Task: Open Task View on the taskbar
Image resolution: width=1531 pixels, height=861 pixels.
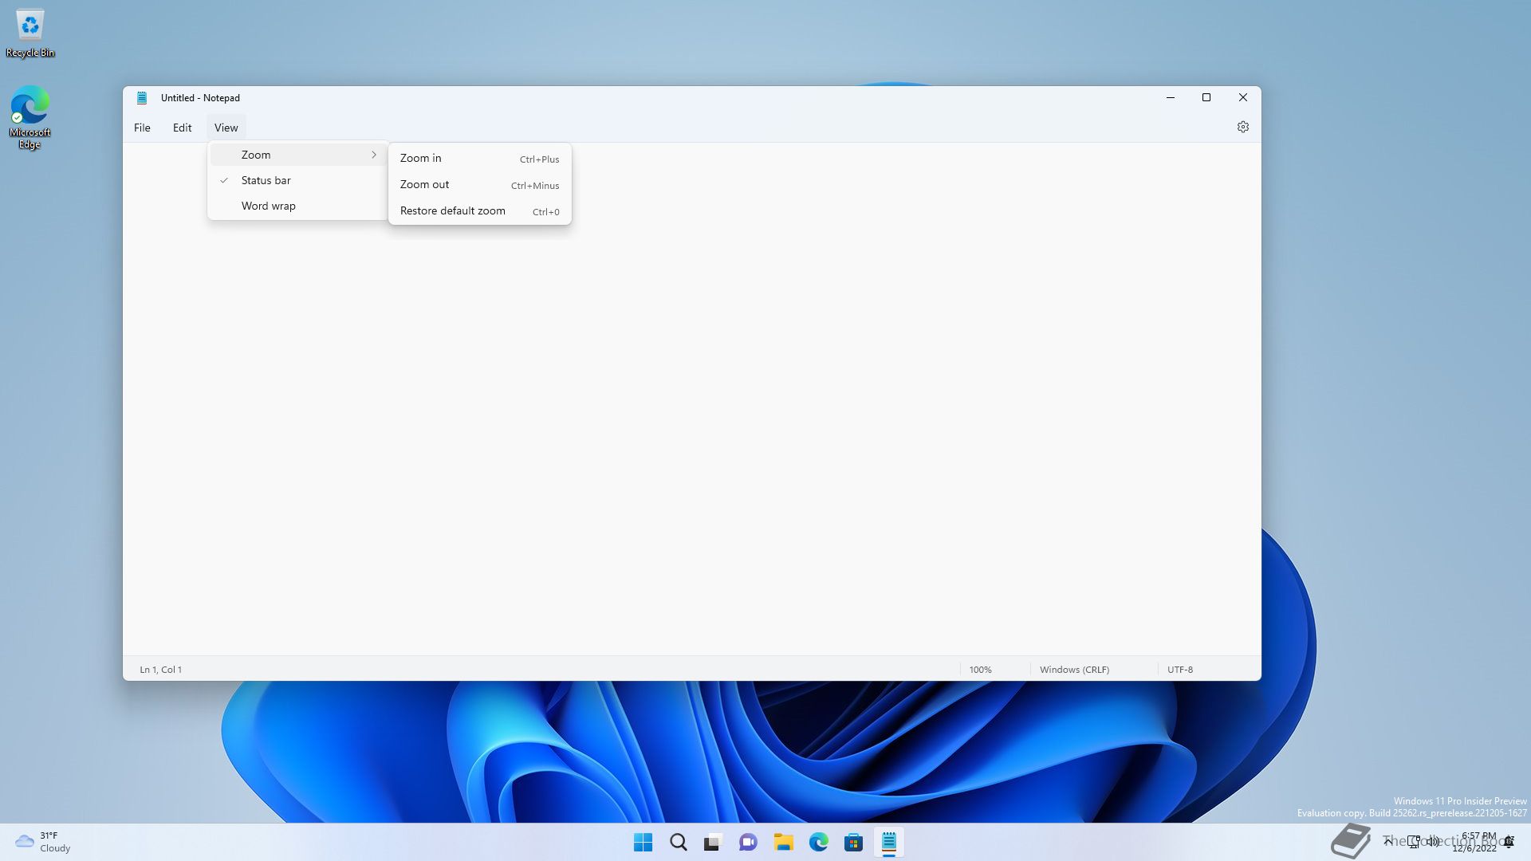Action: (x=713, y=842)
